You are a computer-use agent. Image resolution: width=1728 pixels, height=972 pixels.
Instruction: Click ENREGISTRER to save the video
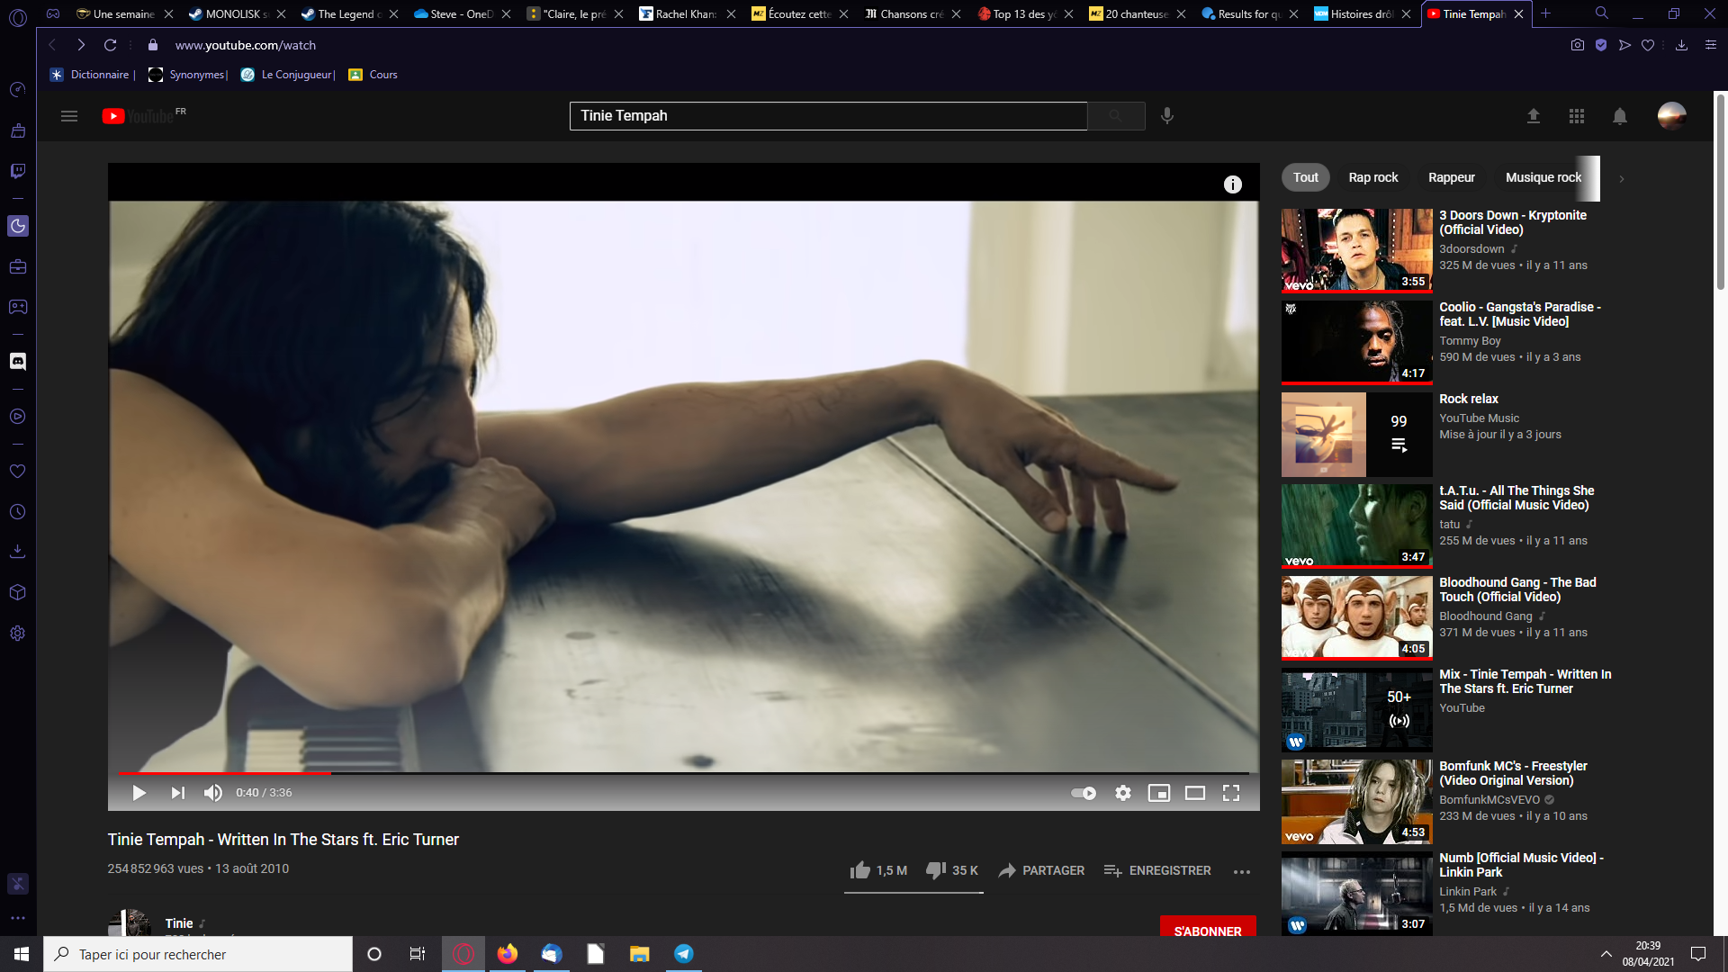(x=1157, y=870)
